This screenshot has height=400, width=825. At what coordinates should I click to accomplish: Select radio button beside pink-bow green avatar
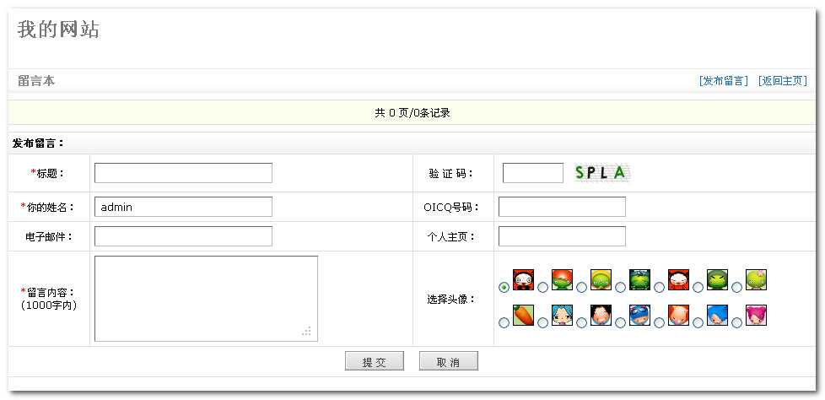click(736, 288)
